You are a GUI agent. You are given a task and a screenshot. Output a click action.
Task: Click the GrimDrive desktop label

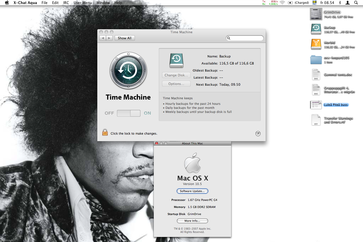(332, 12)
